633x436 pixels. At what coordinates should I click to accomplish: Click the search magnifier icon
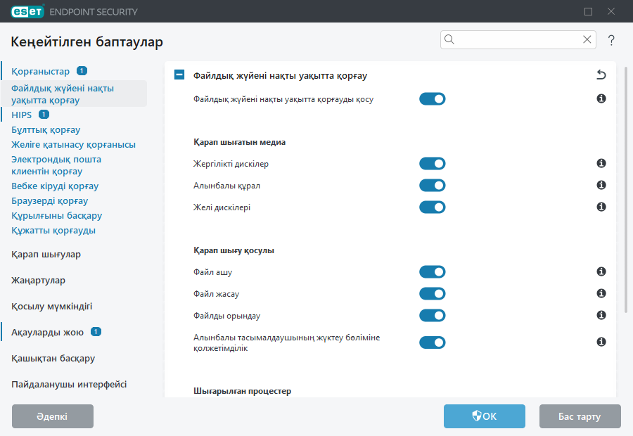449,39
